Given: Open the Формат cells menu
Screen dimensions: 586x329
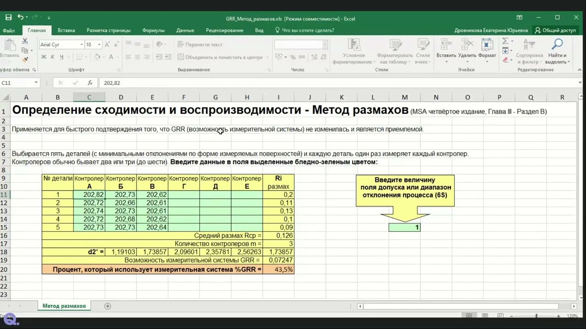Looking at the screenshot, I should coord(487,51).
